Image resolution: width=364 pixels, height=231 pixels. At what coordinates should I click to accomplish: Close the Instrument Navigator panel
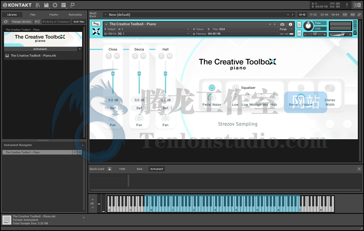(83, 145)
